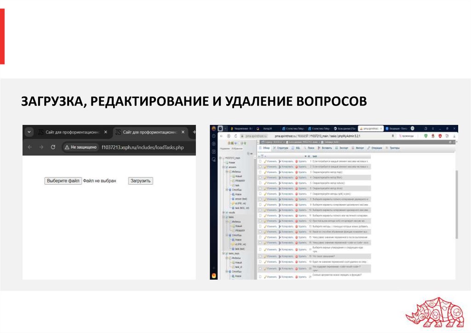Tick the checkbox for task row 17
Image resolution: width=471 pixels, height=333 pixels.
(260, 249)
